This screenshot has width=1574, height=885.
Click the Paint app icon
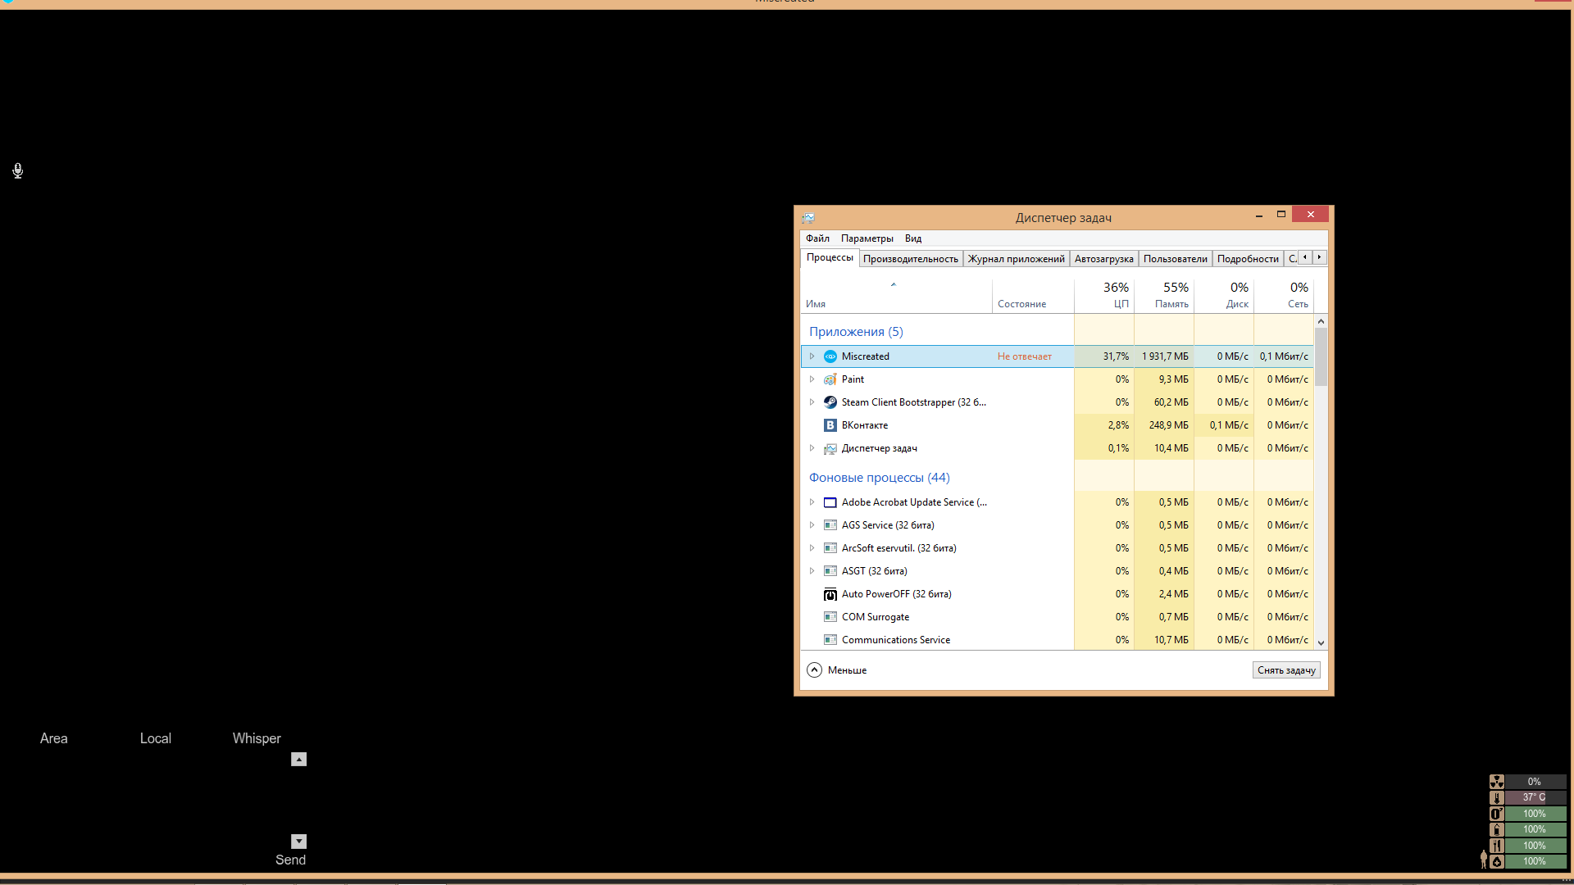tap(830, 379)
